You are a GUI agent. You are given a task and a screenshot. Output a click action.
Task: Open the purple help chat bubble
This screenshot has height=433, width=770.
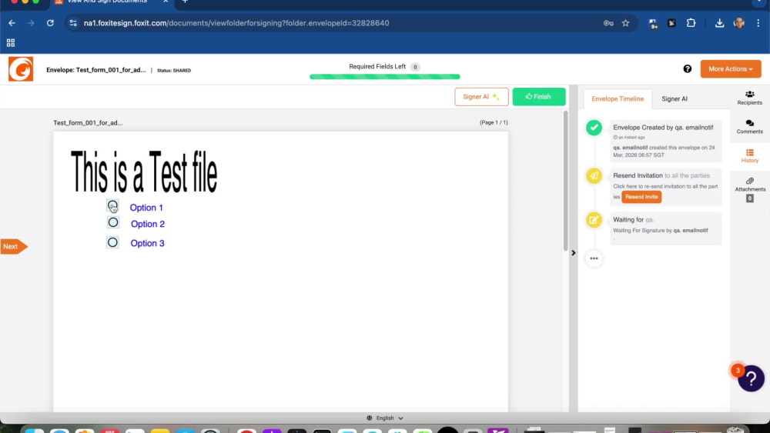751,378
